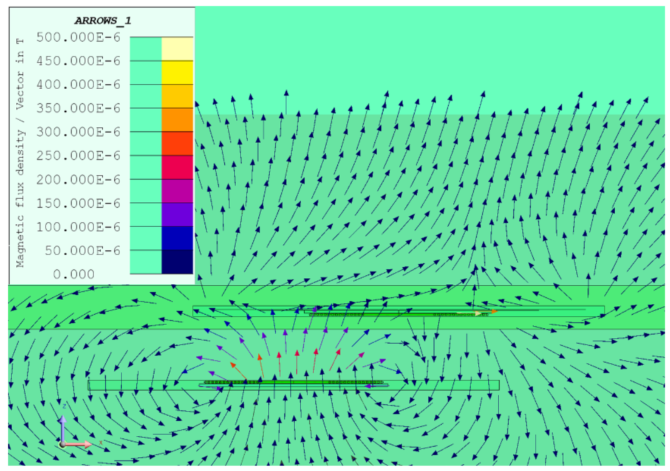
Task: Click the ARROWS_1 legend title
Action: tap(103, 21)
